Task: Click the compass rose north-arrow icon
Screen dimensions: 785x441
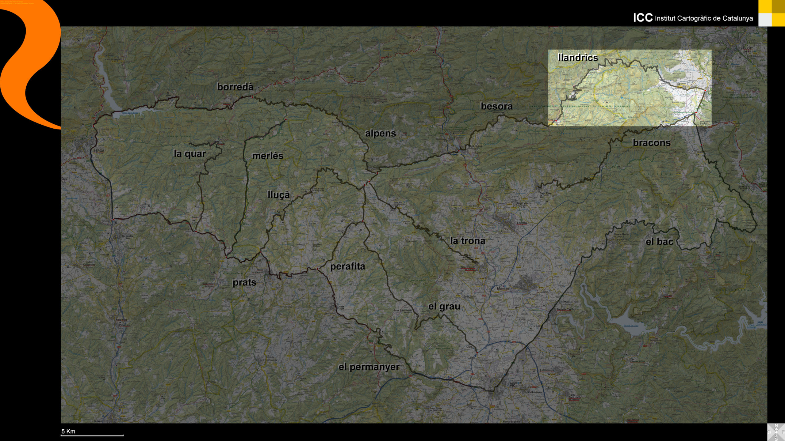Action: point(776,432)
